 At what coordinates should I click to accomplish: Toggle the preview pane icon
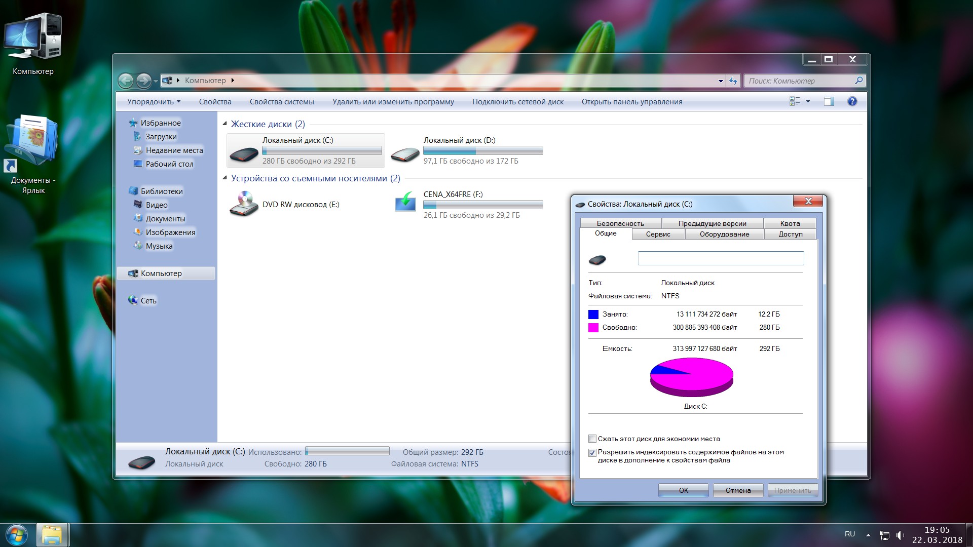click(829, 101)
